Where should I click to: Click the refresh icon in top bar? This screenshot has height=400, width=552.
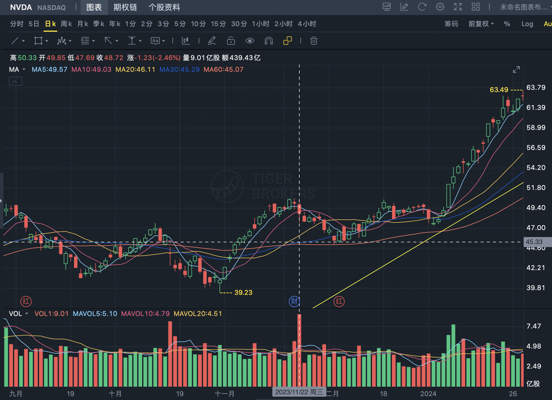pos(422,7)
